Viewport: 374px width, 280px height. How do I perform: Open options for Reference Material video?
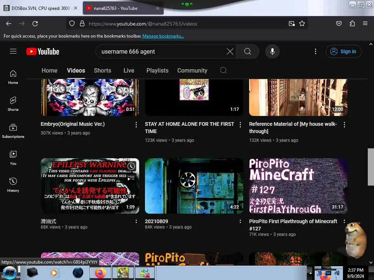coord(344,125)
